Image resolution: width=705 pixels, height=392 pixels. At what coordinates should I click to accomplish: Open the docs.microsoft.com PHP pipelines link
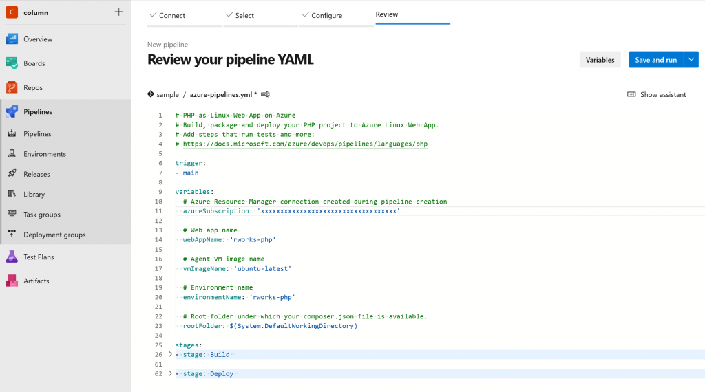point(305,144)
